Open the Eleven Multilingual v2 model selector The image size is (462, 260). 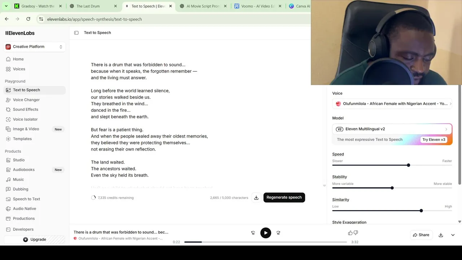click(x=392, y=129)
